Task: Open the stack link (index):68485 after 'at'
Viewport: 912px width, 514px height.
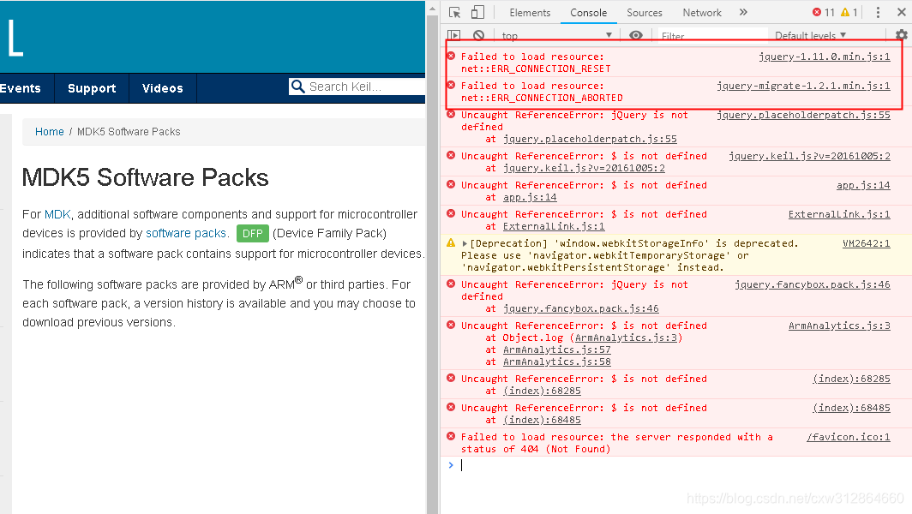Action: pyautogui.click(x=542, y=420)
